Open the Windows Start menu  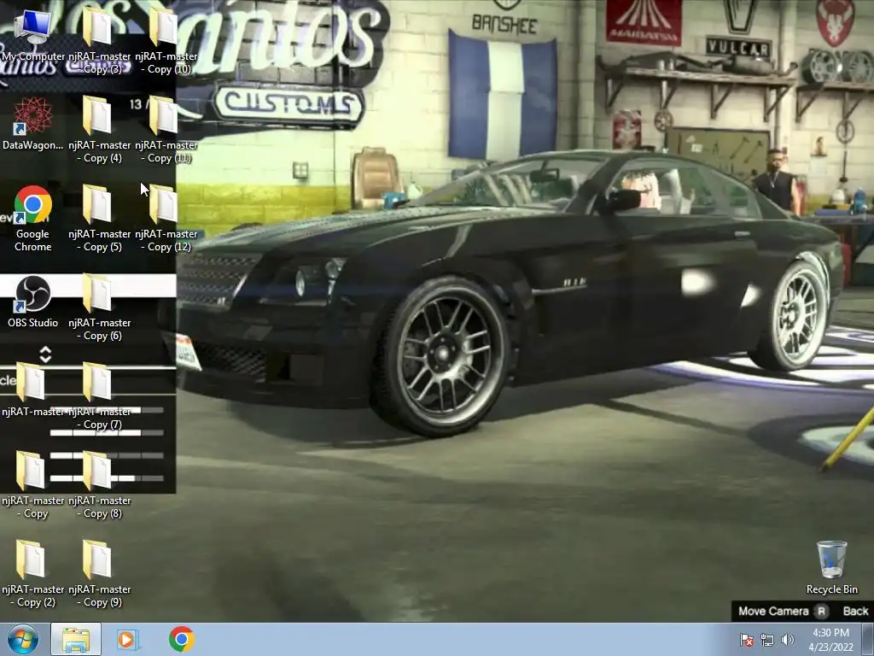tap(22, 639)
